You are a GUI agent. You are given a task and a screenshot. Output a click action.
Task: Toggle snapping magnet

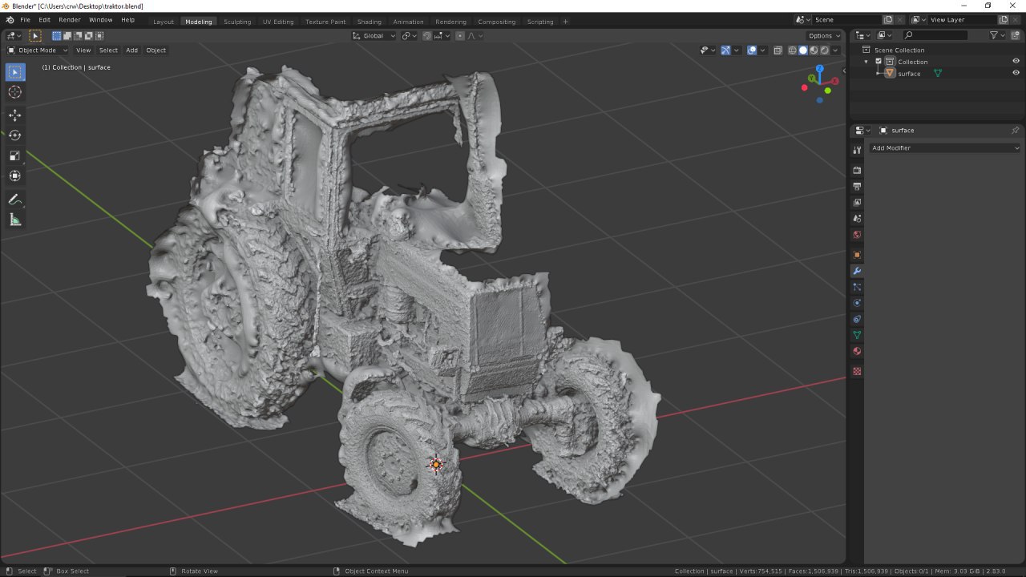click(x=427, y=35)
